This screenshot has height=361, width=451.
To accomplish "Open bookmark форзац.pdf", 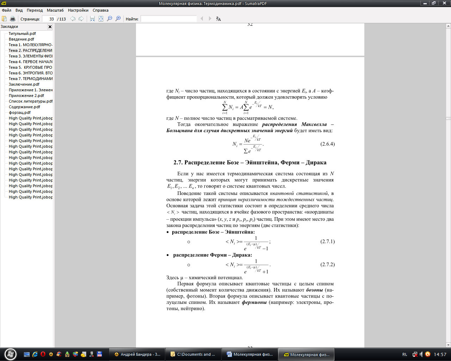I will pyautogui.click(x=20, y=112).
